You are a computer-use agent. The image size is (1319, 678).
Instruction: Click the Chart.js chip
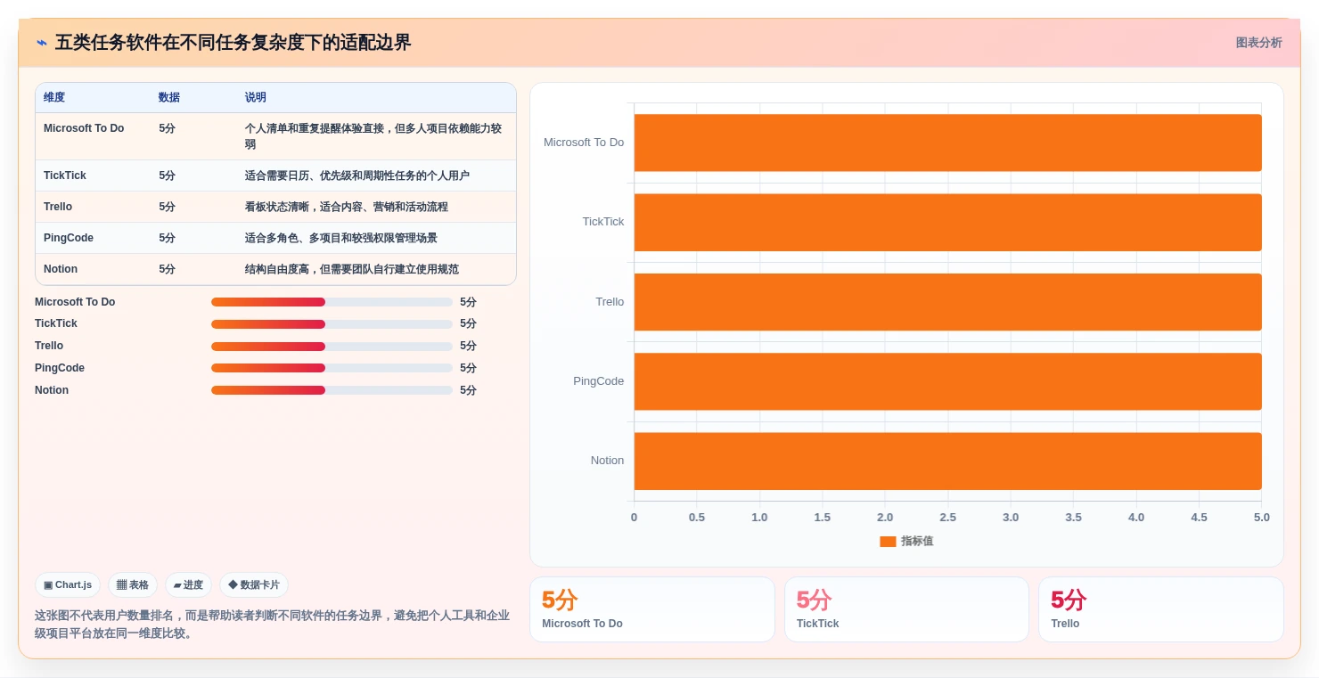(x=68, y=585)
